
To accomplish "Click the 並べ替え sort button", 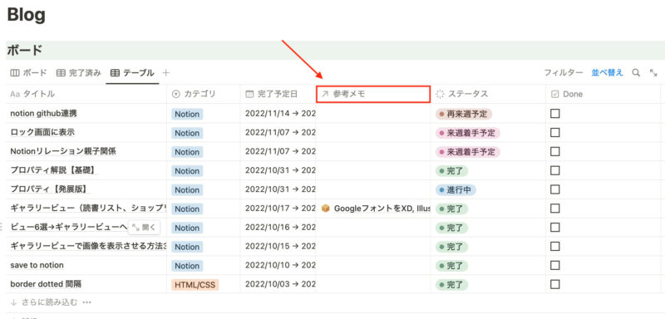I will coord(608,73).
